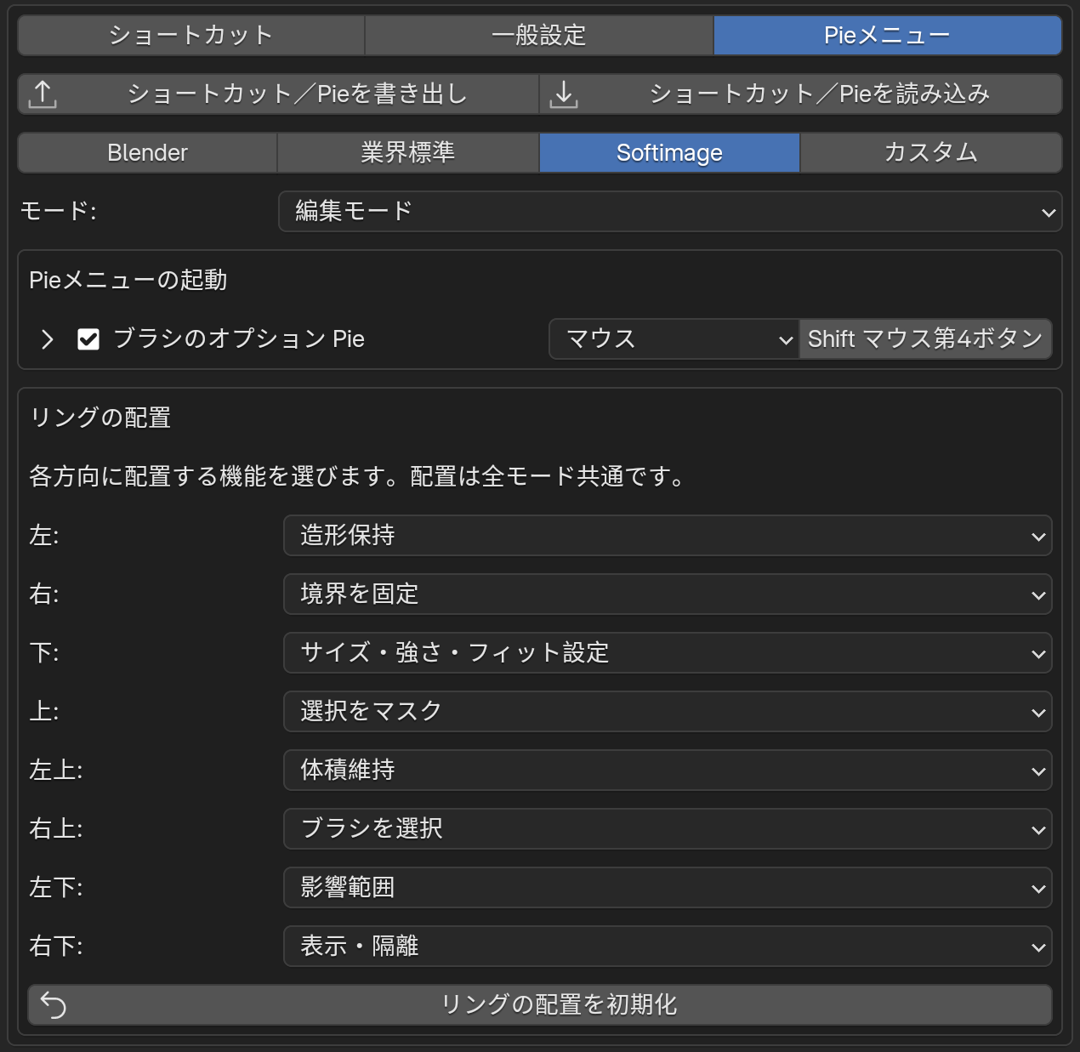1080x1052 pixels.
Task: Switch to the ショートカット tab
Action: click(x=191, y=35)
